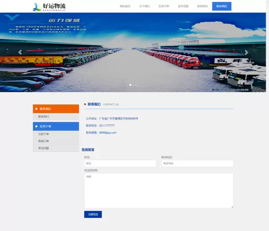Go to 新闻资讯 navigation item
Image resolution: width=269 pixels, height=231 pixels.
(x=202, y=6)
